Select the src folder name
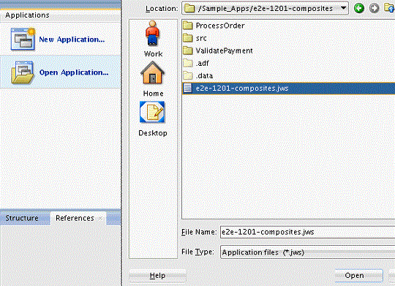This screenshot has width=395, height=286. tap(201, 38)
